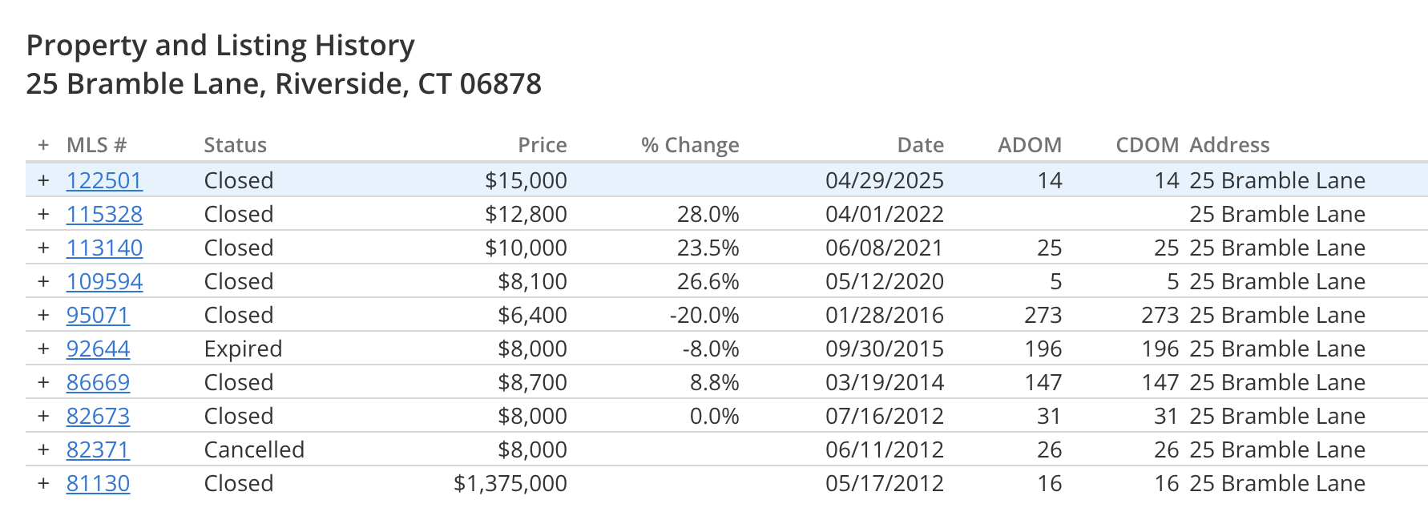This screenshot has width=1428, height=532.
Task: Open MLS listing 86669 link
Action: [x=98, y=382]
